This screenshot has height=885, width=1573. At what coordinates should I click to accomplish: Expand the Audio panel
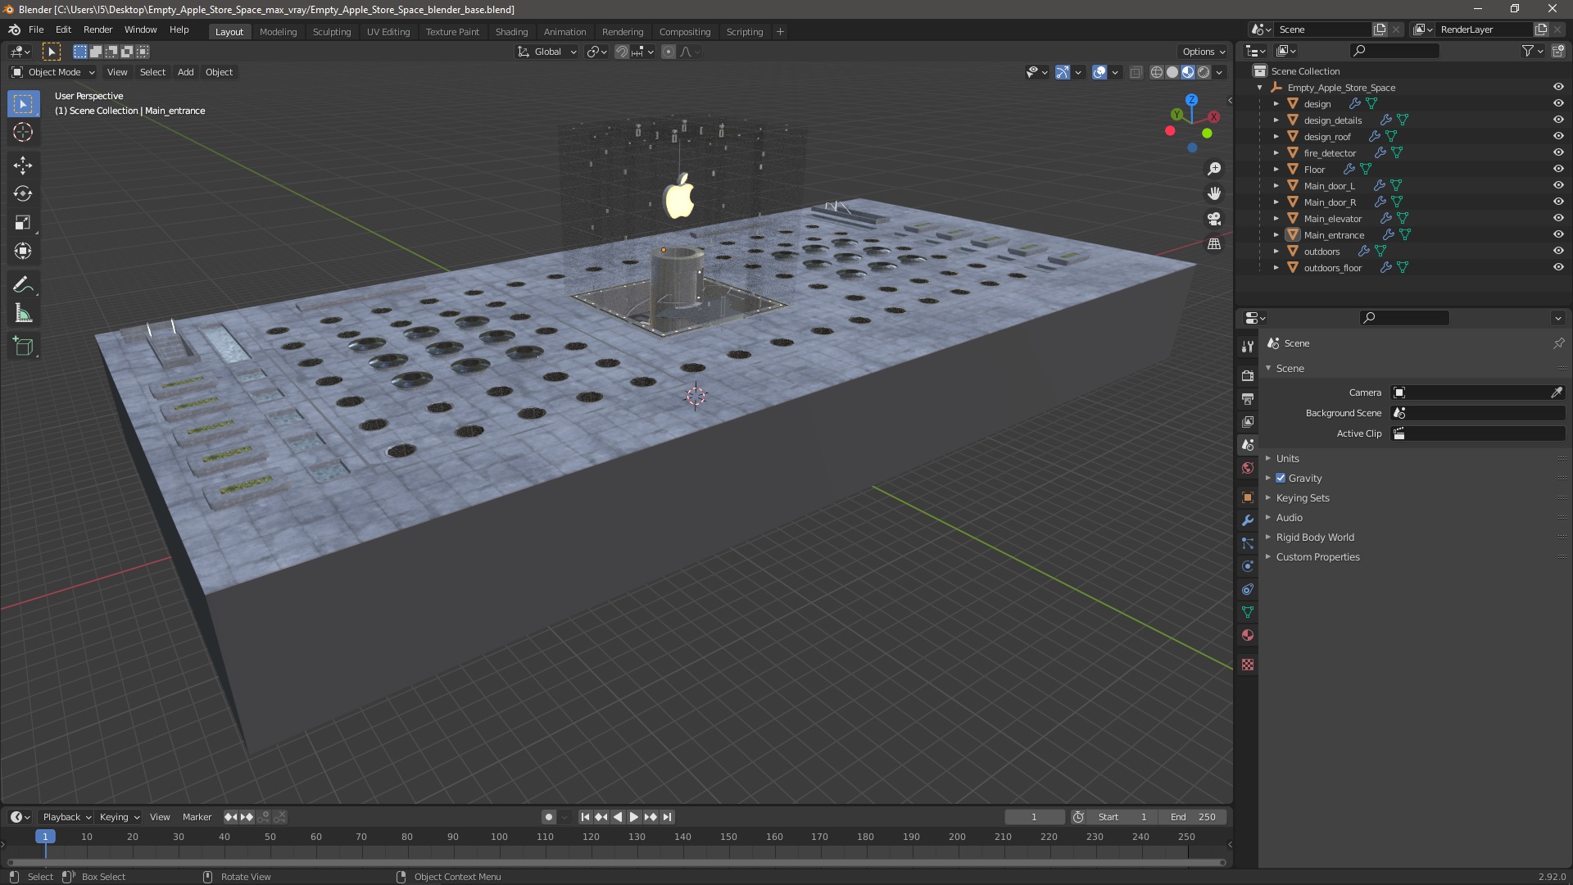tap(1289, 517)
